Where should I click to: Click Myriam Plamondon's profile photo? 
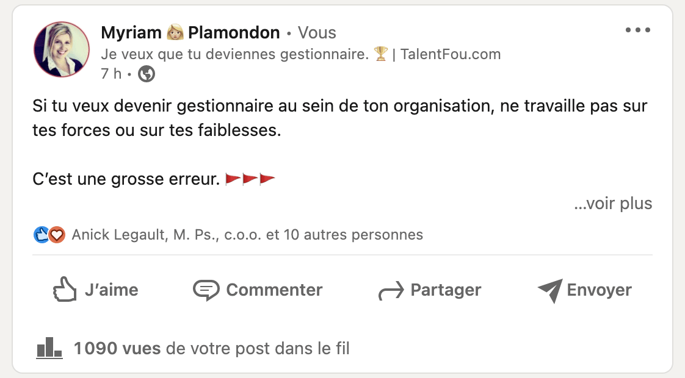pos(62,49)
